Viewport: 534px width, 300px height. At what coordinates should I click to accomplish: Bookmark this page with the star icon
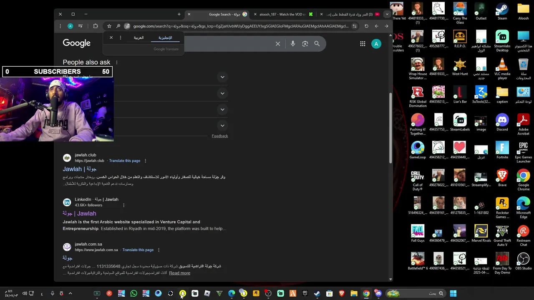point(109,26)
